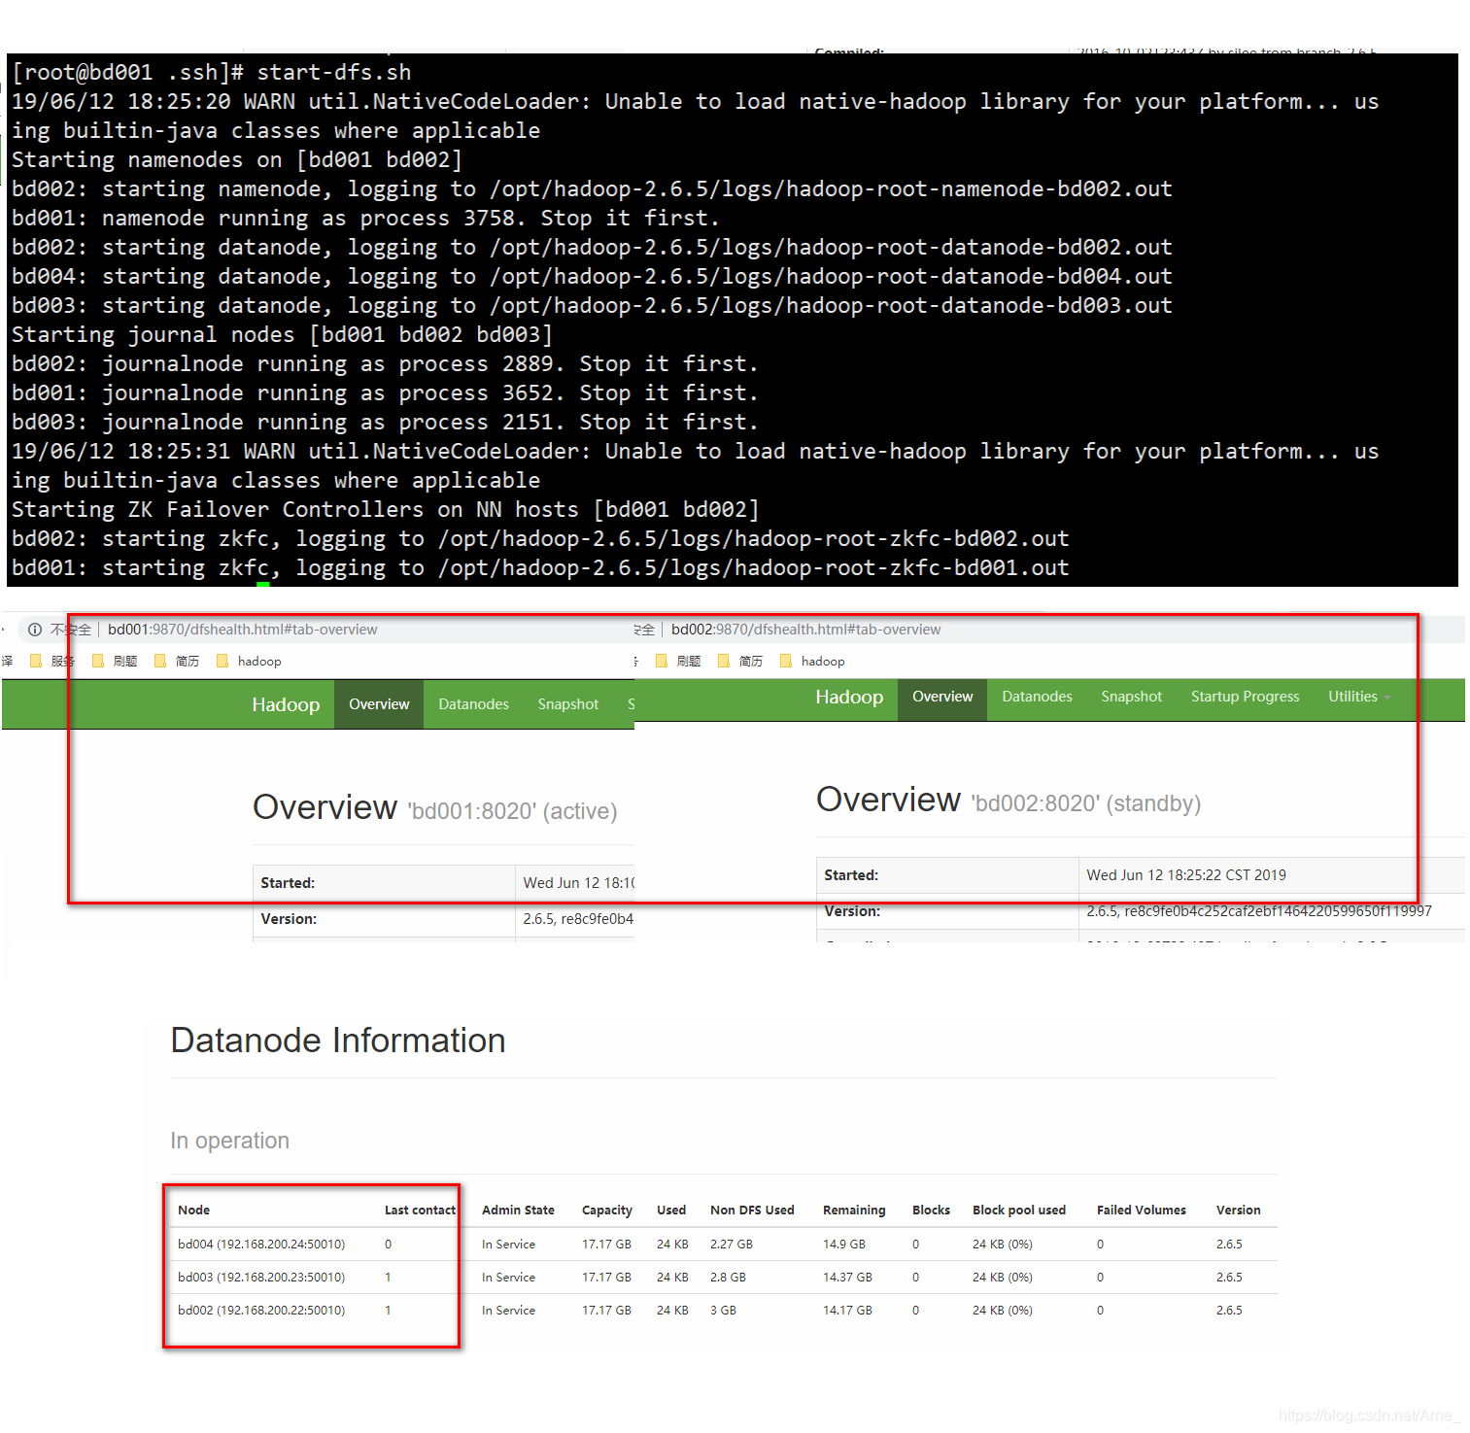Click the site info icon in bd001 address bar
Screen dimensions: 1470x1433
click(x=35, y=630)
